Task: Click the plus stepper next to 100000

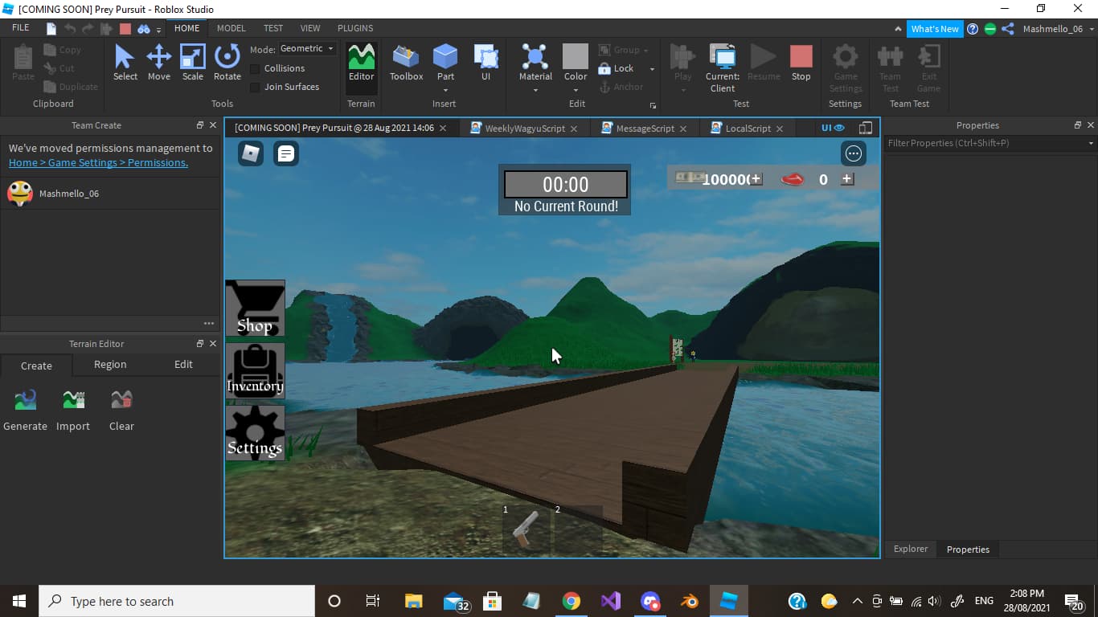Action: coord(756,178)
